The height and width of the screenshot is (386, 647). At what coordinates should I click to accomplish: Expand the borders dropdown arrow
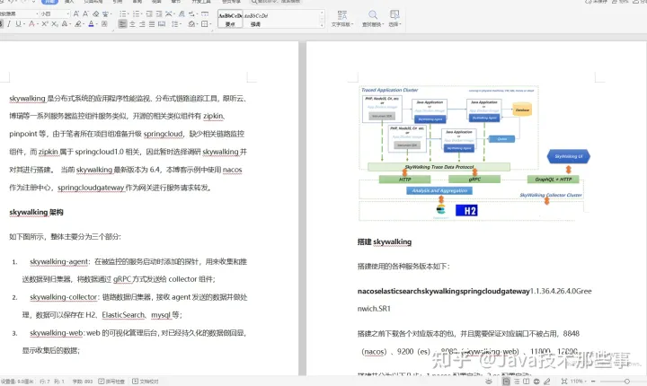pyautogui.click(x=210, y=24)
